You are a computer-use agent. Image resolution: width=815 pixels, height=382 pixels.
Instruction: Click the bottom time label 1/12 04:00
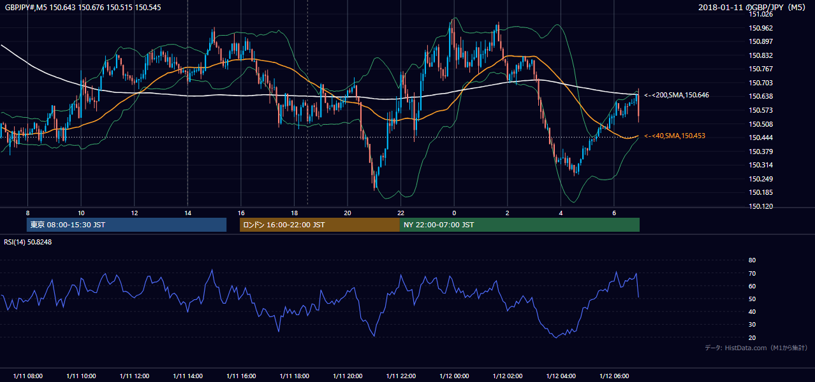[561, 376]
